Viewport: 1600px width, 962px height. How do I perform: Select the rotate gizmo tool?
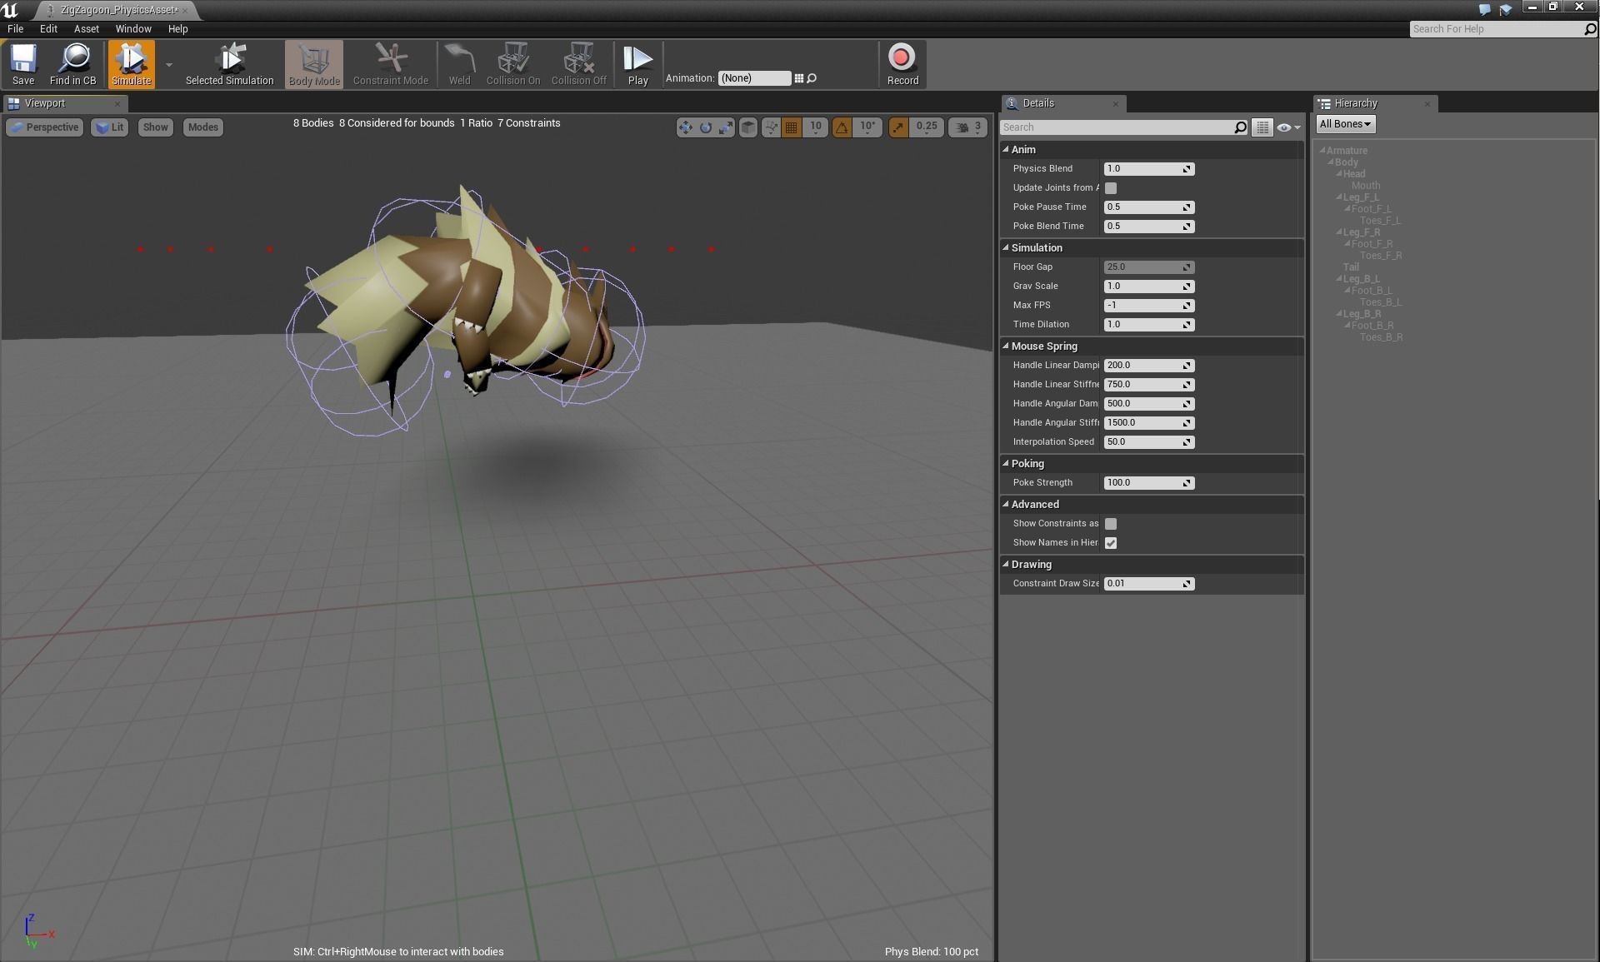pos(706,127)
